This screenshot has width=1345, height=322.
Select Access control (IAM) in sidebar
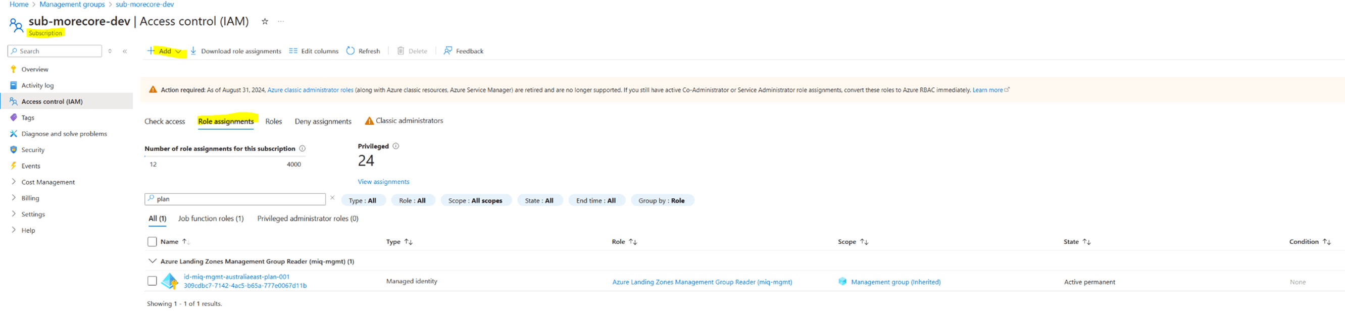[67, 101]
